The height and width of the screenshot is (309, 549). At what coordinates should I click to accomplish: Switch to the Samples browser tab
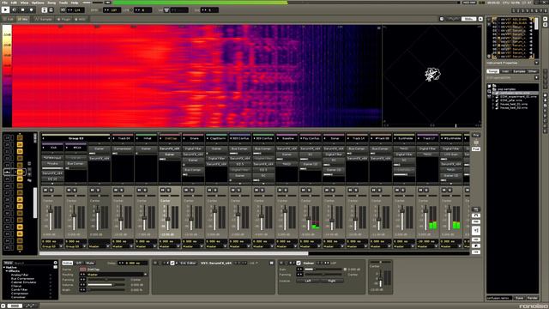pyautogui.click(x=519, y=71)
